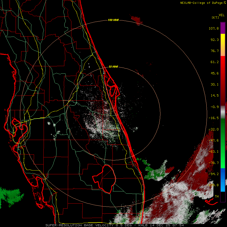Select the -109.8 value on velocity scale
227x227 pixels.
coord(213,185)
